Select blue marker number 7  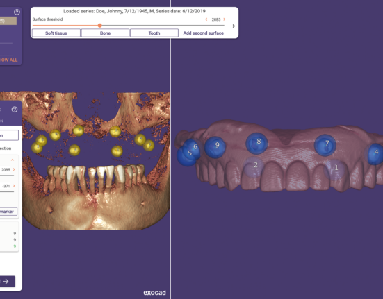click(325, 145)
